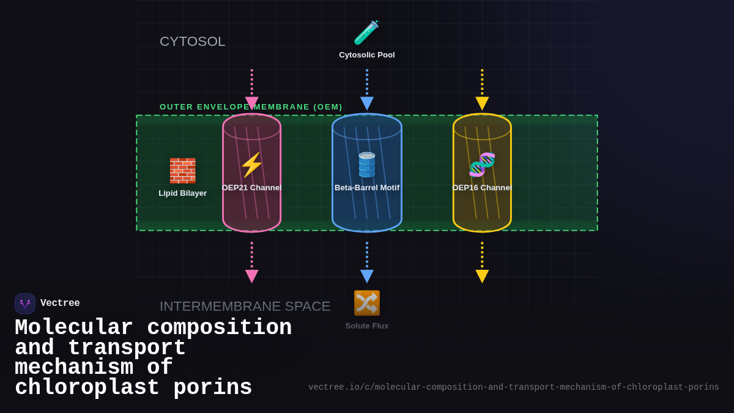Click the lightning bolt inside OEP21 Channel
The height and width of the screenshot is (413, 734).
(x=251, y=164)
